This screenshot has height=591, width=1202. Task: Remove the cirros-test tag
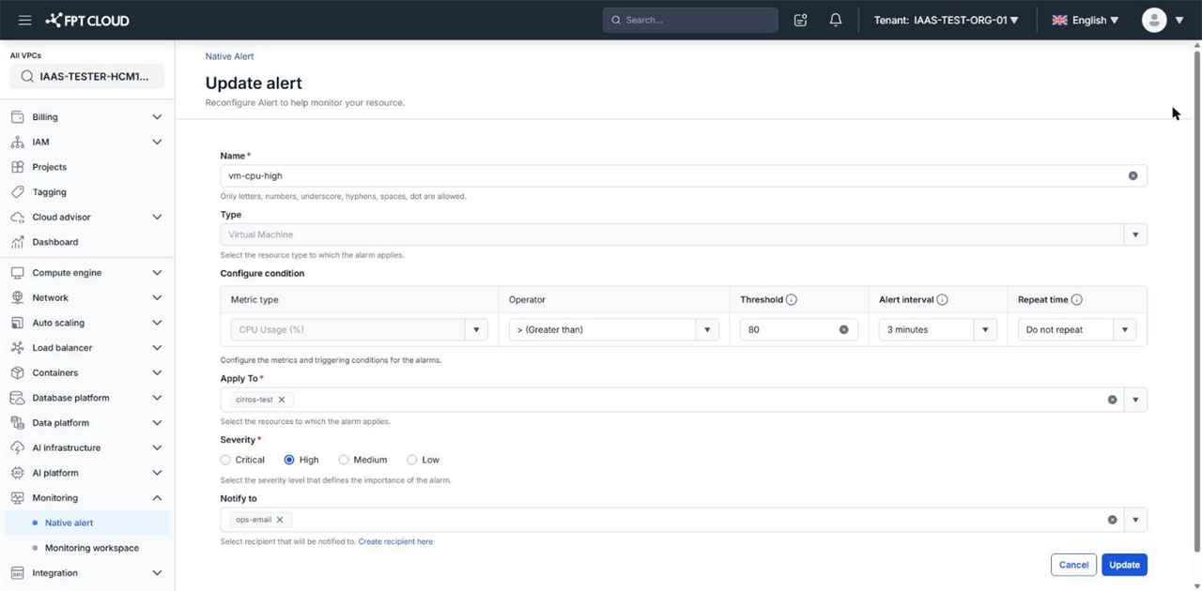[x=281, y=400]
